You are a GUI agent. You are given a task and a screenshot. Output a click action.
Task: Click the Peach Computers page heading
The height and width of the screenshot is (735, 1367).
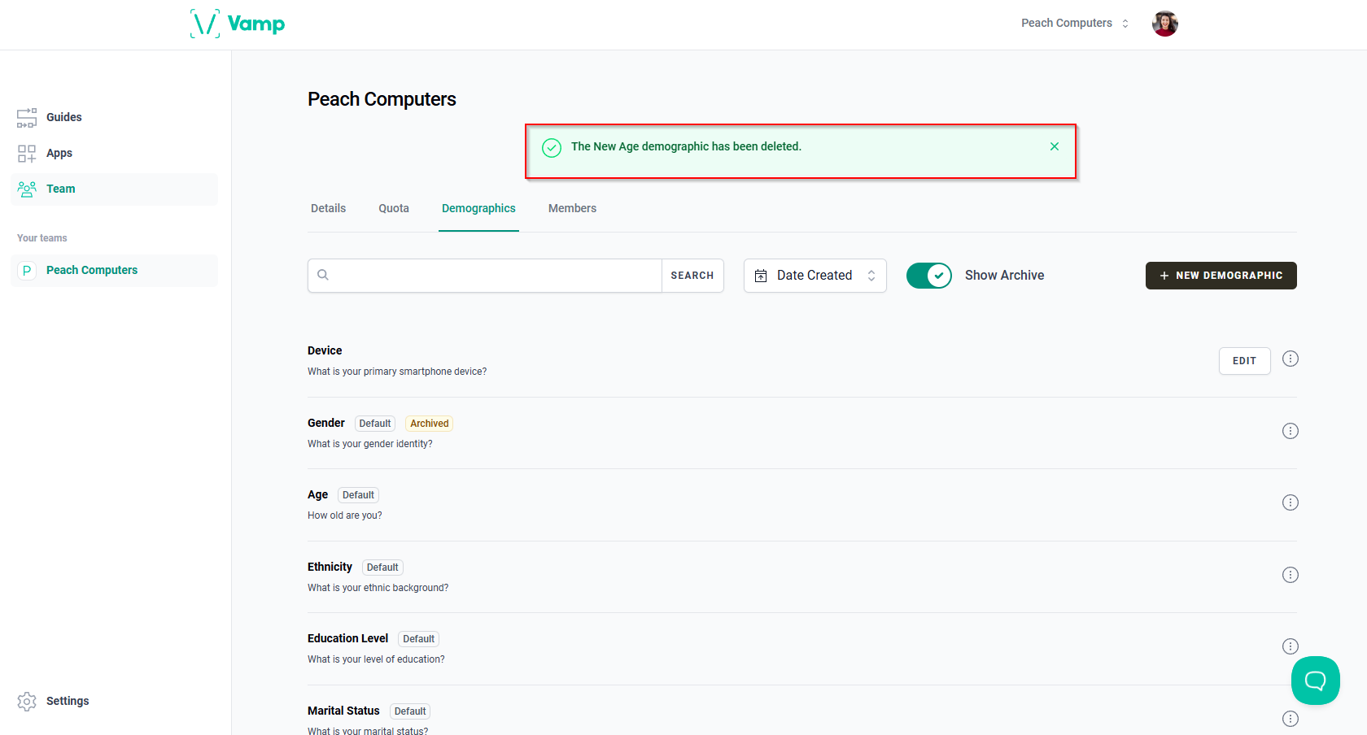(382, 99)
